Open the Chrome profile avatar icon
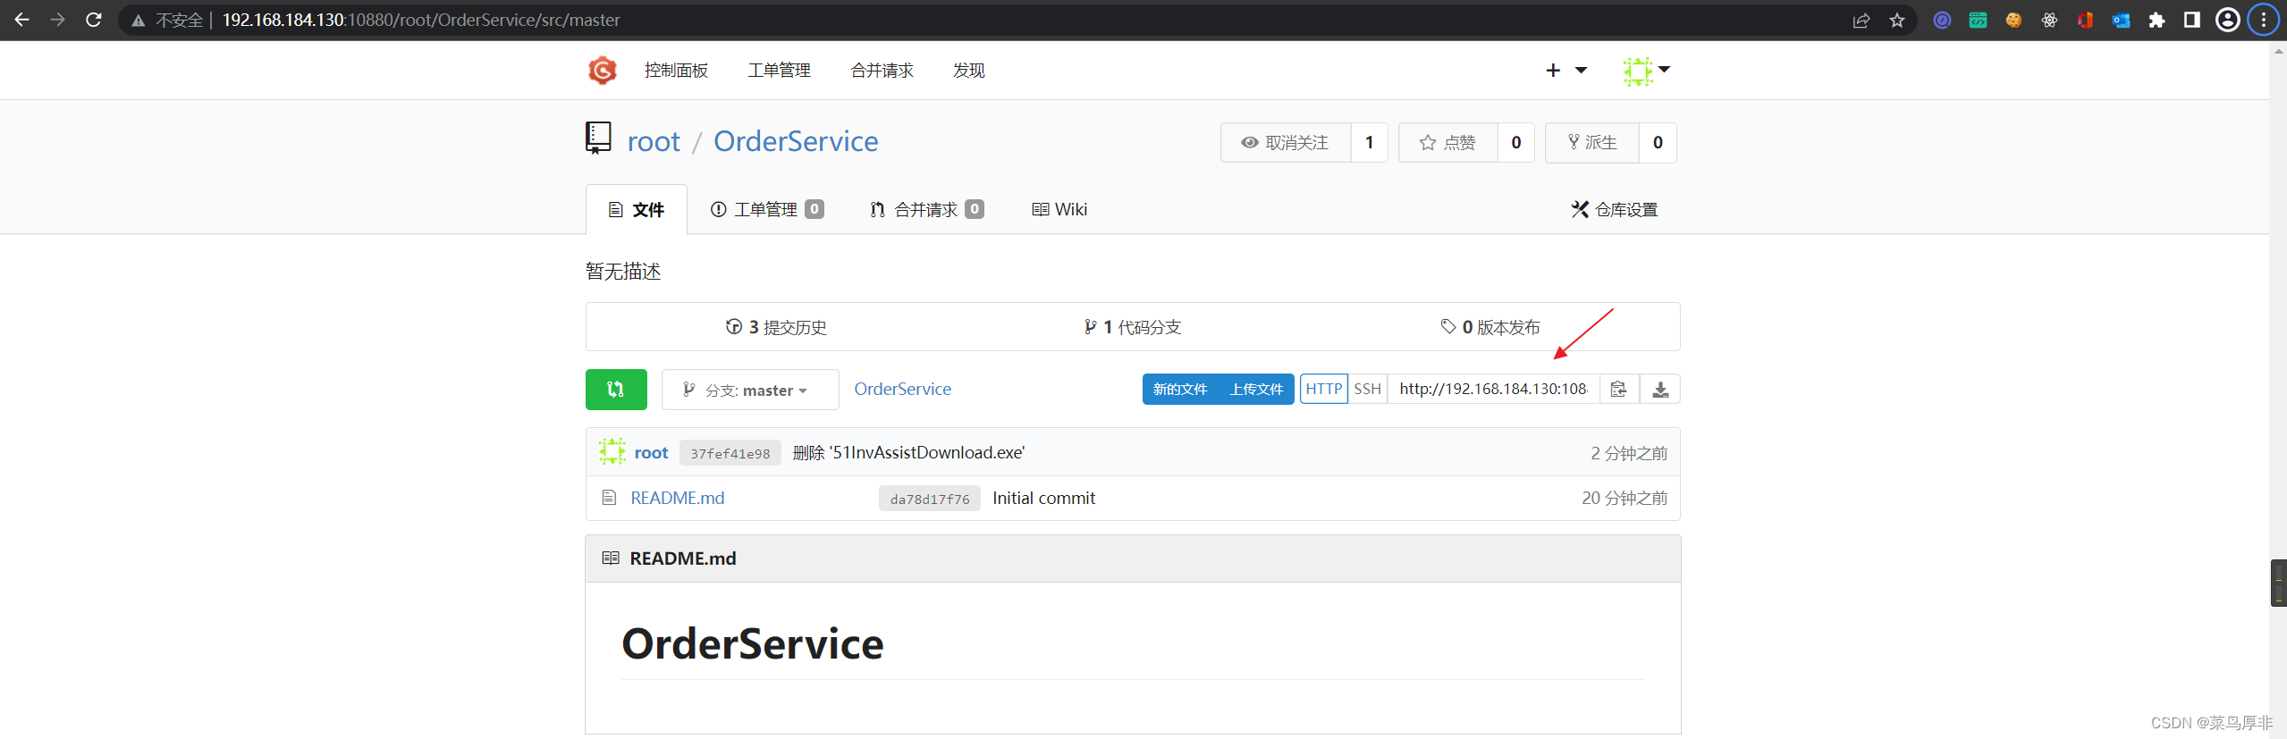 (x=2228, y=20)
